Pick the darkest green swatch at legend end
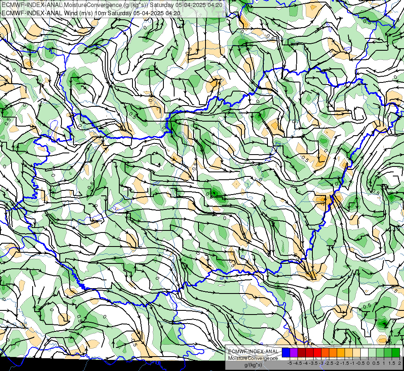 pyautogui.click(x=396, y=352)
